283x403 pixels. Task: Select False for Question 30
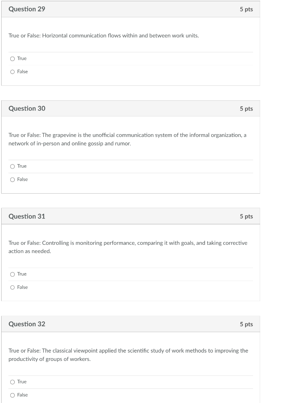point(12,179)
